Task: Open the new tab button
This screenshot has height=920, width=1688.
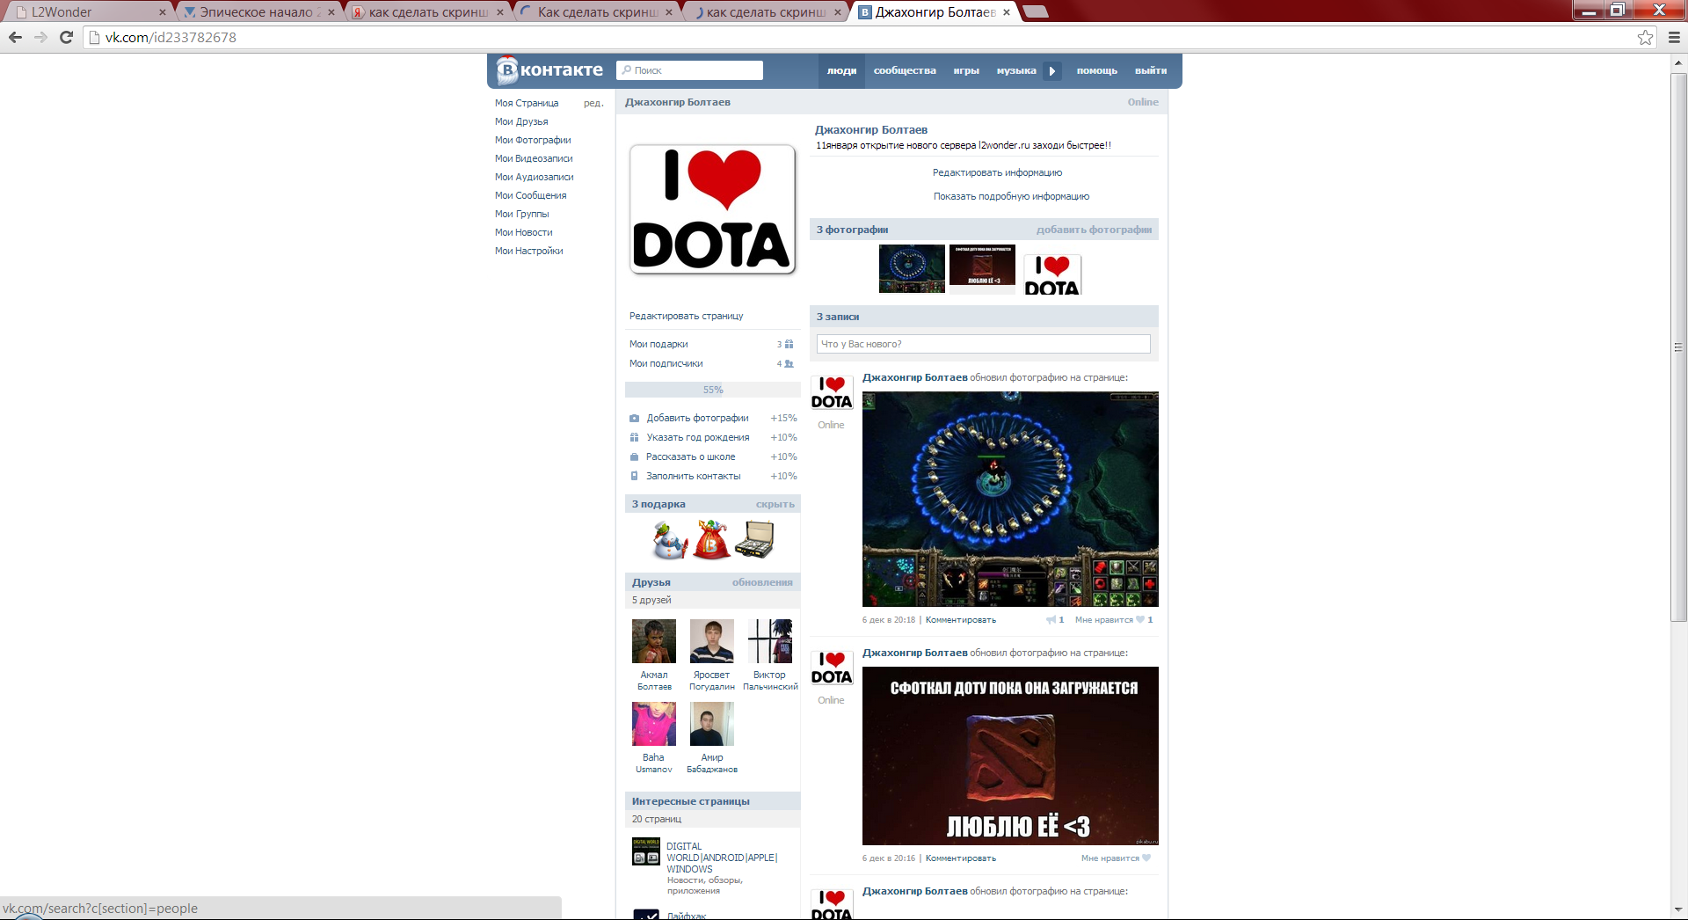Action: click(1036, 11)
